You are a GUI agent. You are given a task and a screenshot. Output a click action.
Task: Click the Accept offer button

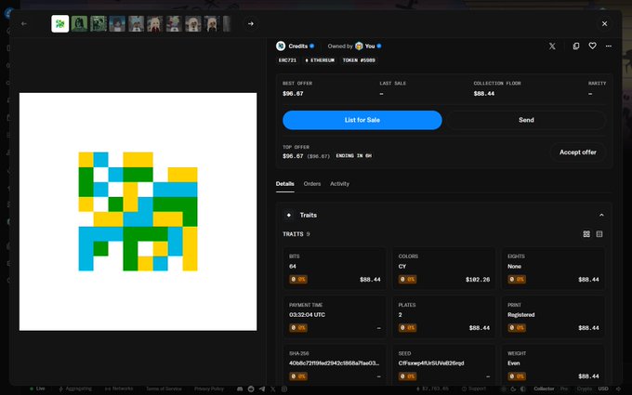(577, 152)
